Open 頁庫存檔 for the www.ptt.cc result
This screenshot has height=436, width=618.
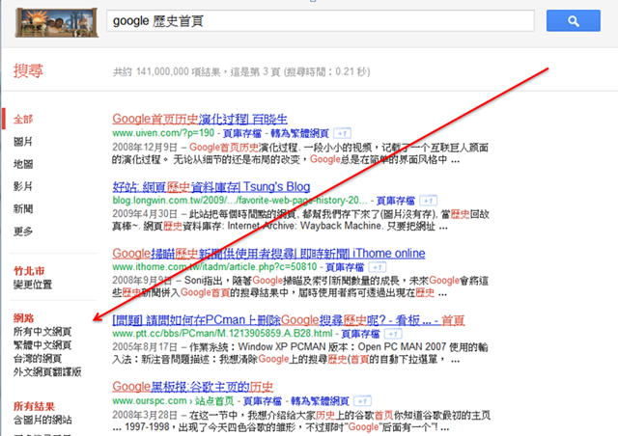coord(360,334)
